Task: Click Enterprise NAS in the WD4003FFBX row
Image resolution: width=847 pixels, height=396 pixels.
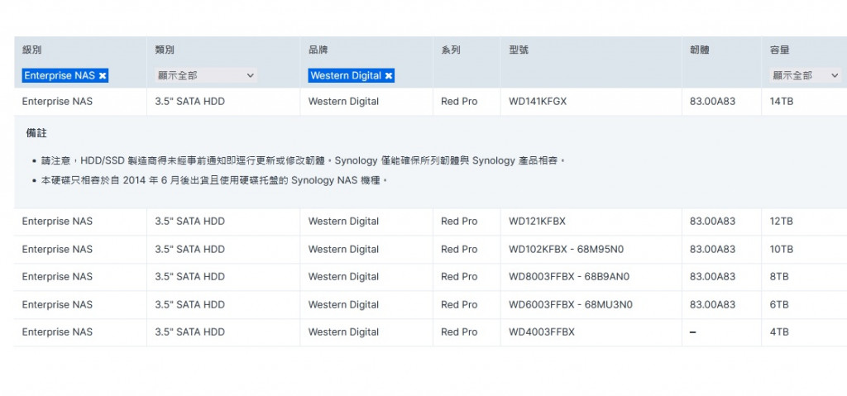Action: click(x=57, y=332)
